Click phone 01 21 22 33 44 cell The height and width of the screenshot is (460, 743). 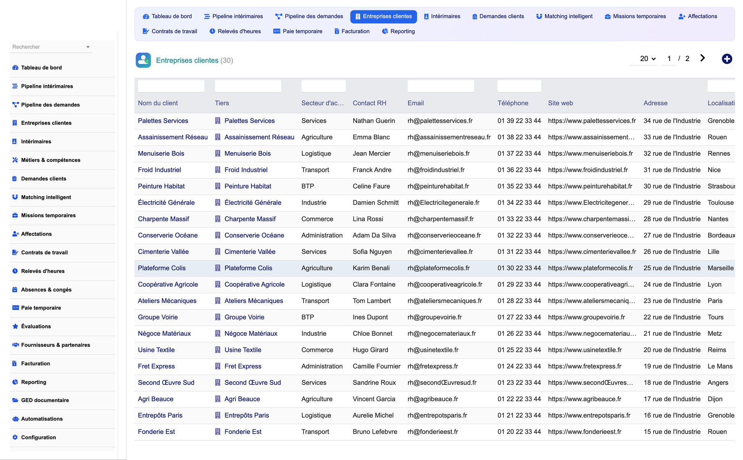coord(519,415)
